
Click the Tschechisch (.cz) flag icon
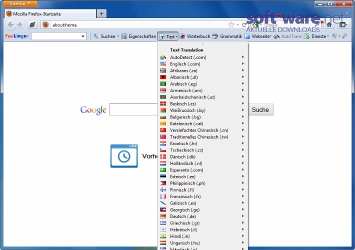tap(163, 150)
